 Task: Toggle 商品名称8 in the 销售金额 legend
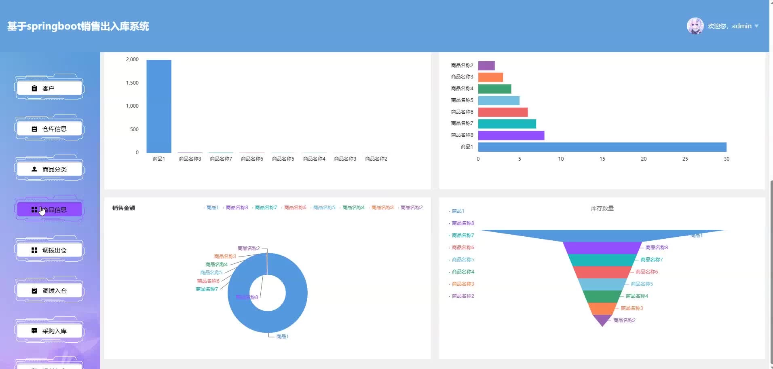(x=236, y=208)
